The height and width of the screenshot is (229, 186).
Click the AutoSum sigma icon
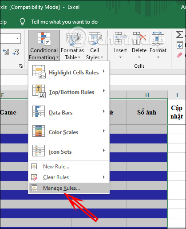coord(180,34)
